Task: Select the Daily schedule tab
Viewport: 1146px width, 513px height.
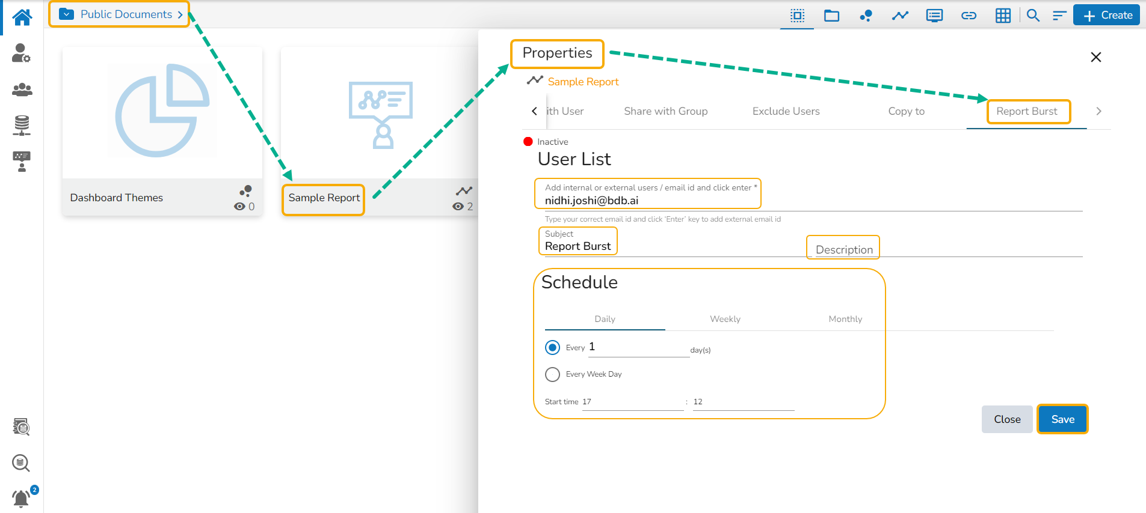Action: click(x=605, y=319)
